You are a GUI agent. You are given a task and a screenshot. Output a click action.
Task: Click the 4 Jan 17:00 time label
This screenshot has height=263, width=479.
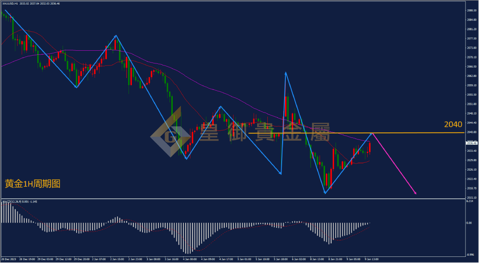tap(227, 259)
